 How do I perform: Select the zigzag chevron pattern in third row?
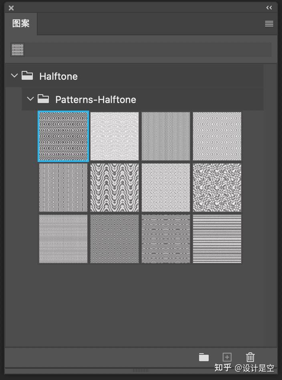coord(115,239)
